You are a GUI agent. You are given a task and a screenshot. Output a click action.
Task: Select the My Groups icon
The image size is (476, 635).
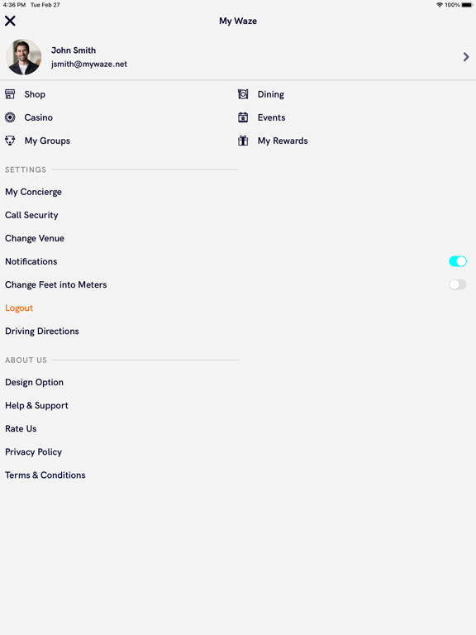[10, 141]
